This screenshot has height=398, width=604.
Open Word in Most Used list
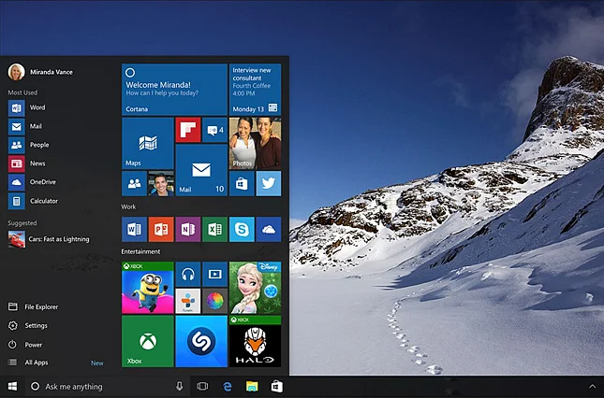click(27, 108)
